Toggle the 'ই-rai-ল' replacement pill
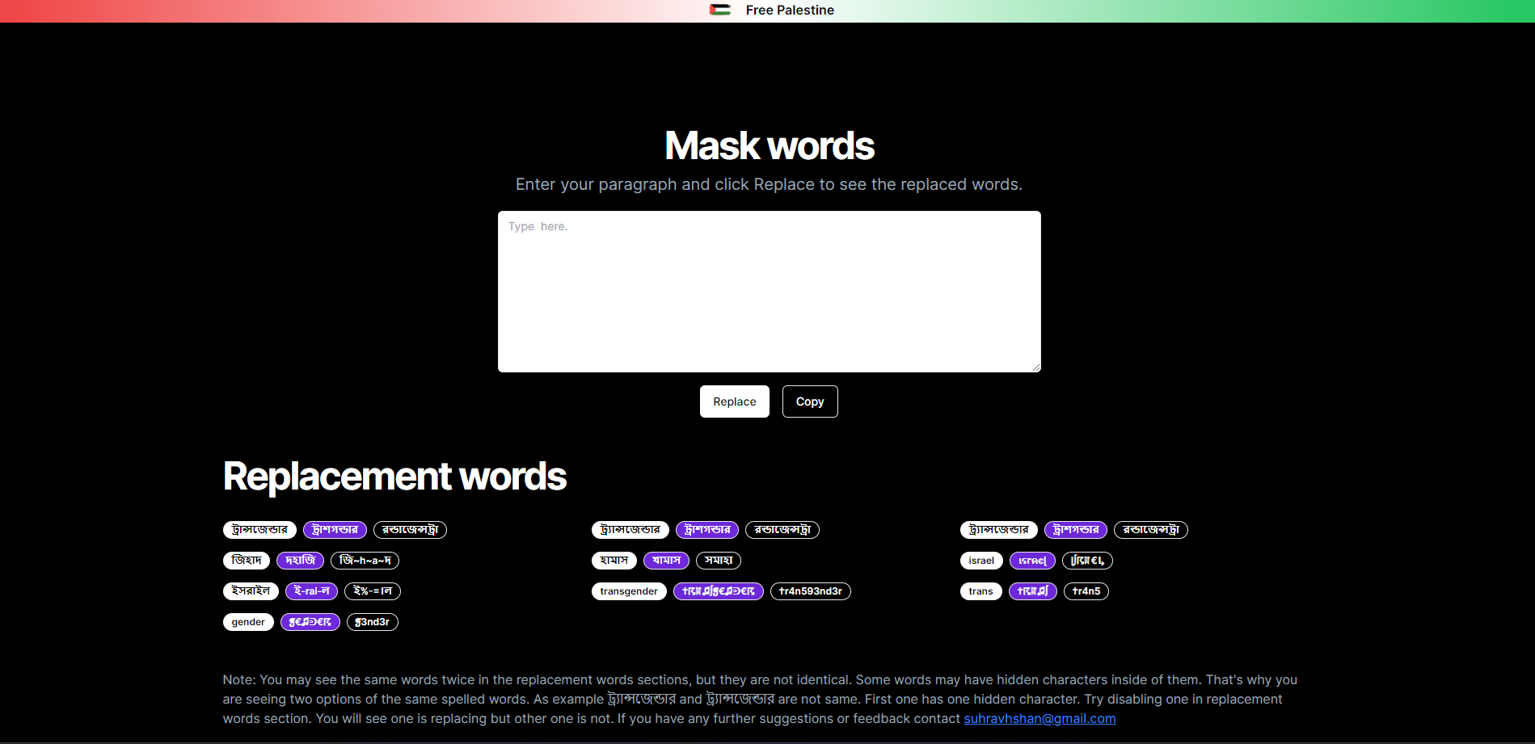 pos(312,591)
